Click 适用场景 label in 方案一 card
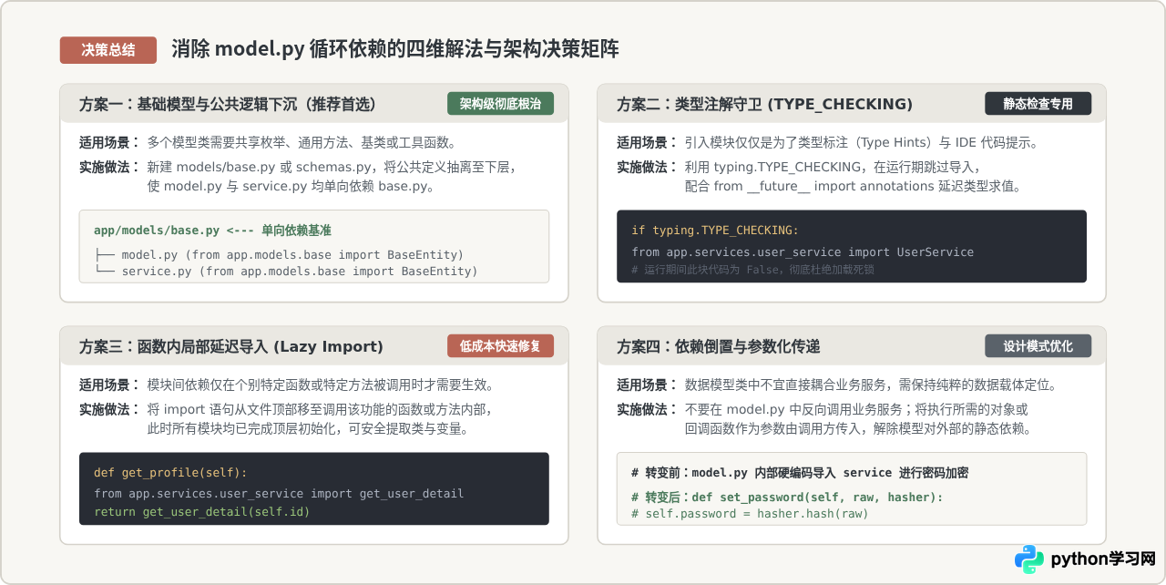The width and height of the screenshot is (1166, 585). point(109,142)
